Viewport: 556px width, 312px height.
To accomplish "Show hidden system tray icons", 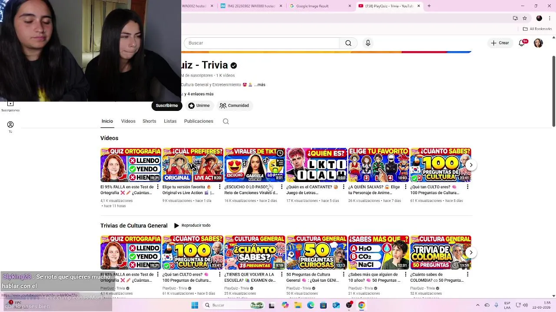I will pyautogui.click(x=478, y=305).
